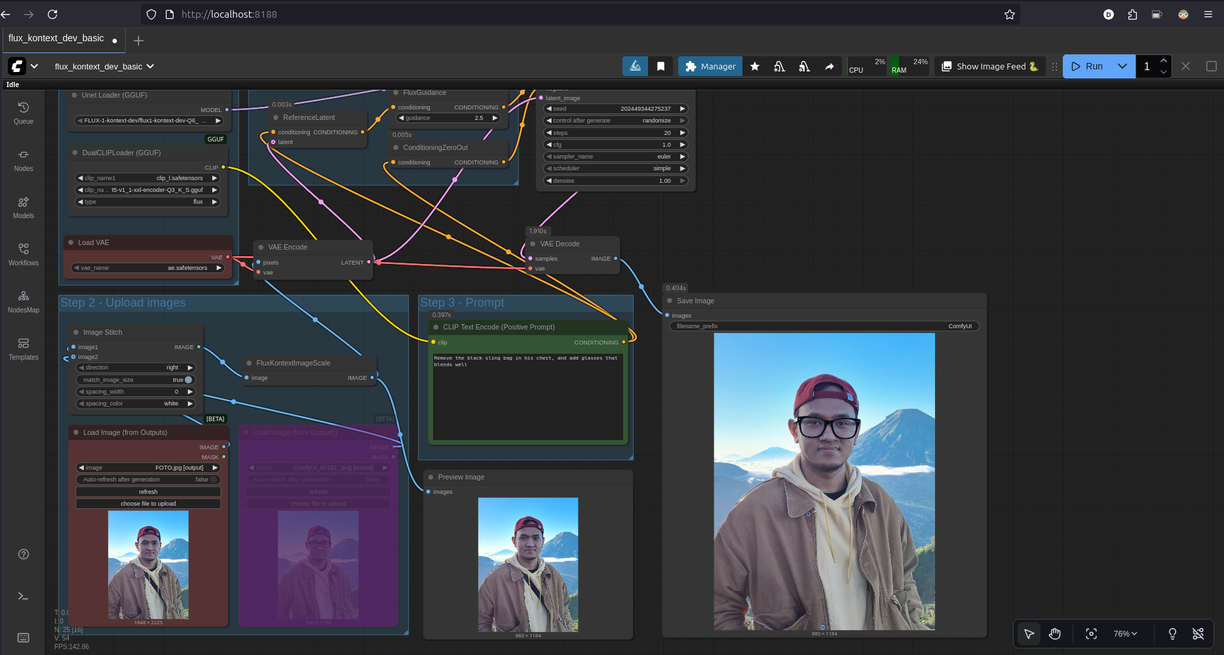
Task: Open the Workflows sidebar tab
Action: click(x=24, y=254)
